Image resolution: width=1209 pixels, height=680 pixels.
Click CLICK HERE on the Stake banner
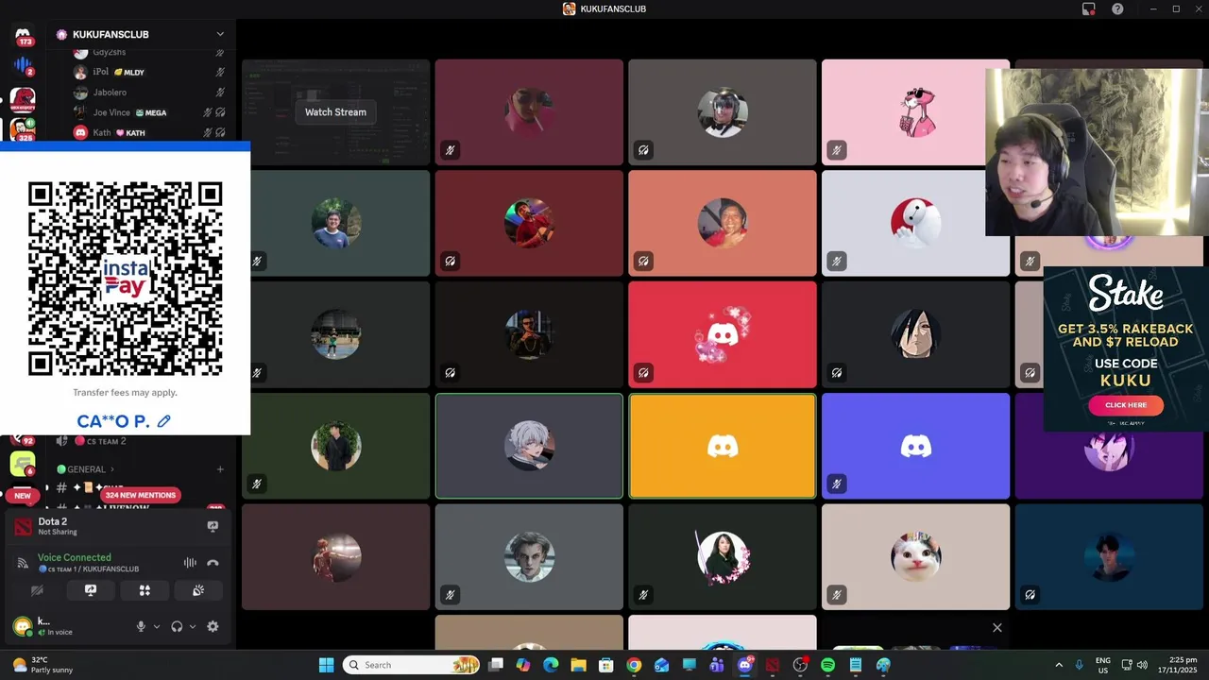point(1126,405)
